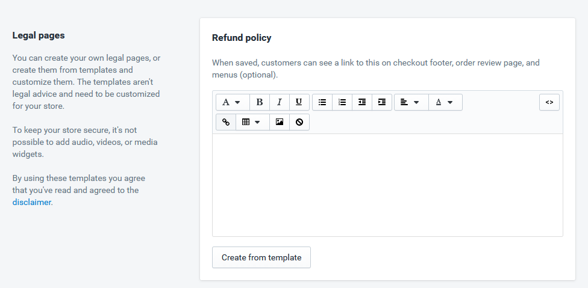This screenshot has width=588, height=288.
Task: Click inside the refund policy text area
Action: [x=387, y=185]
